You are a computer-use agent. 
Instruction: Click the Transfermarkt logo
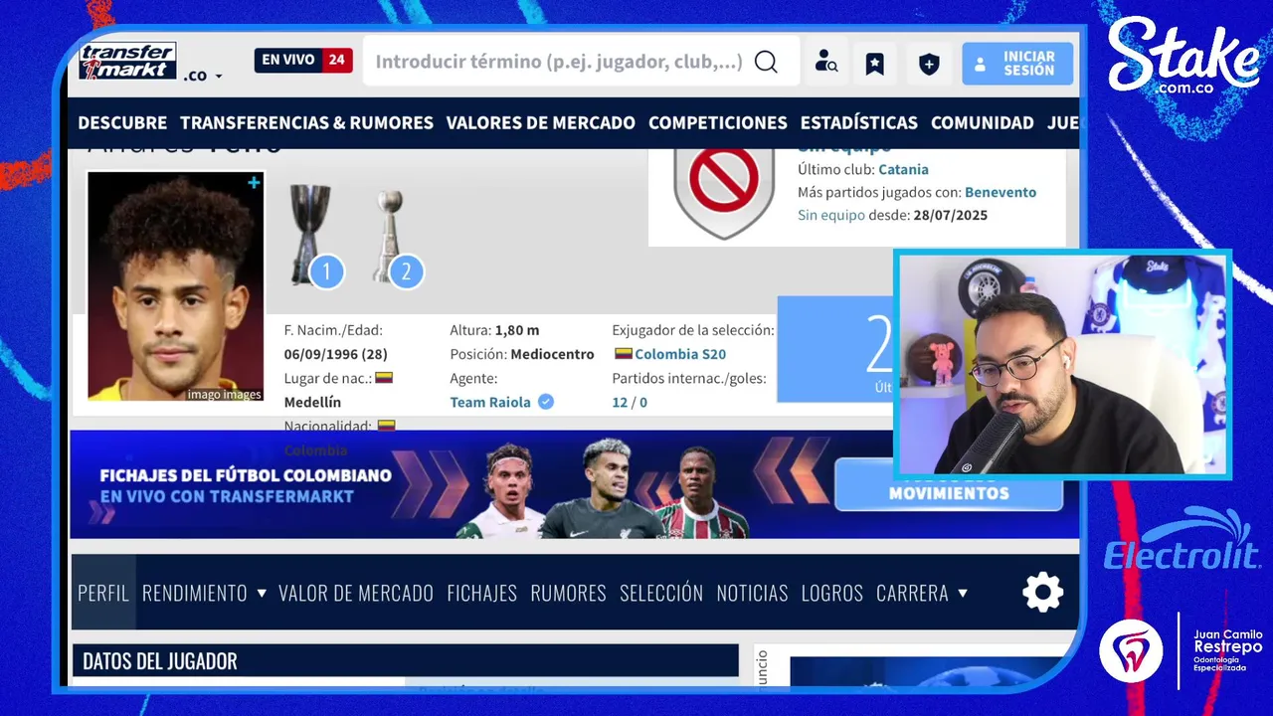[x=127, y=61]
